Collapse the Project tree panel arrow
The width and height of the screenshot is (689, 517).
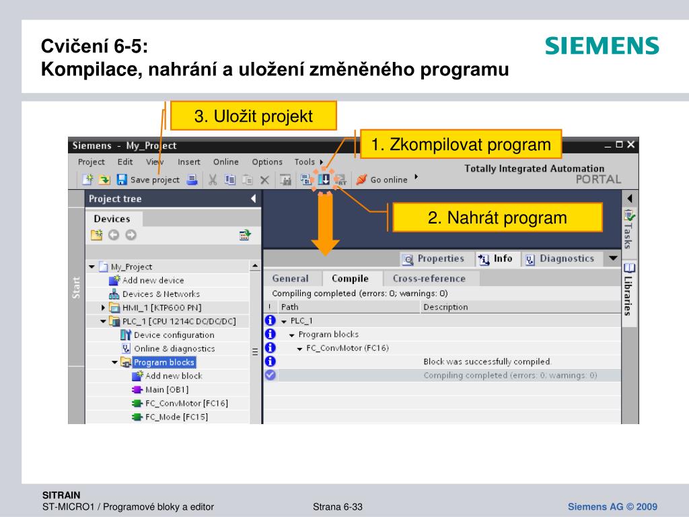[x=254, y=199]
